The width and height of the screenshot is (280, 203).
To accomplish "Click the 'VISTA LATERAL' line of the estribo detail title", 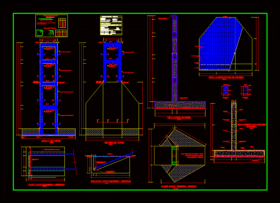I will click(251, 126).
